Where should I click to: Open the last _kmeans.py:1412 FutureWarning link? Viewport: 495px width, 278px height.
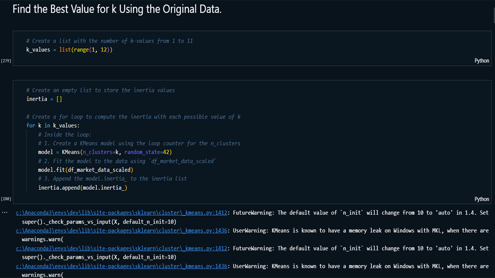121,248
